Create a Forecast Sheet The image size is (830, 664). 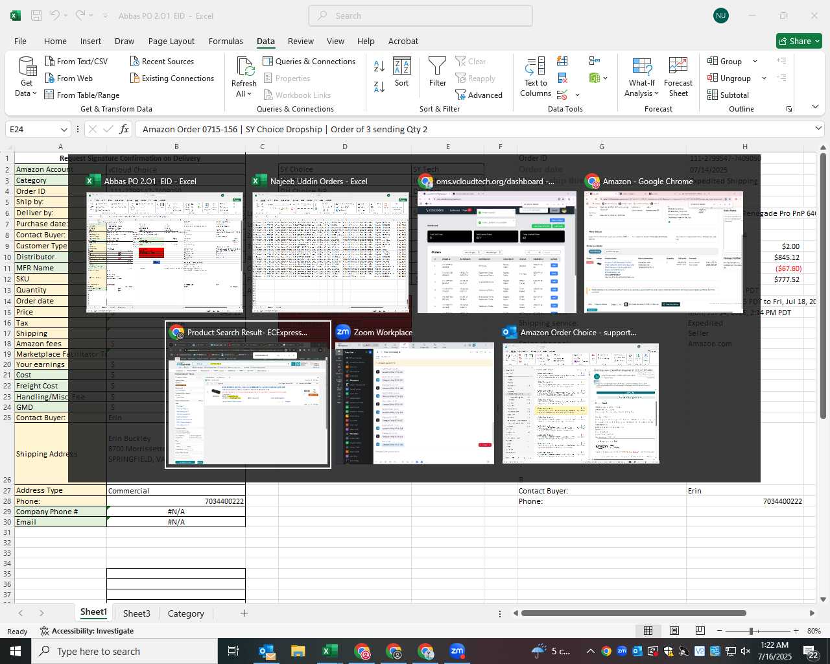(x=678, y=77)
